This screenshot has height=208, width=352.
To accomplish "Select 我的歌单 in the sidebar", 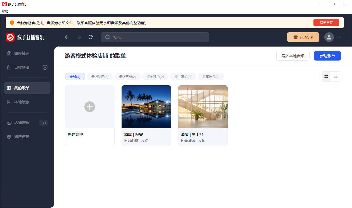I will [27, 88].
